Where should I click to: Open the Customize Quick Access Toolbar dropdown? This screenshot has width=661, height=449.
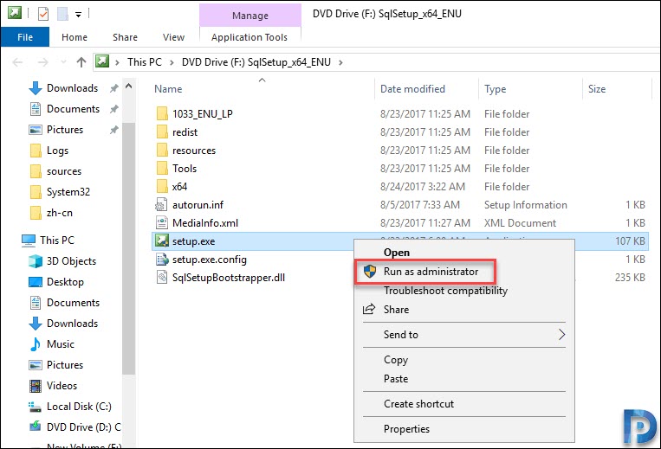tap(79, 15)
